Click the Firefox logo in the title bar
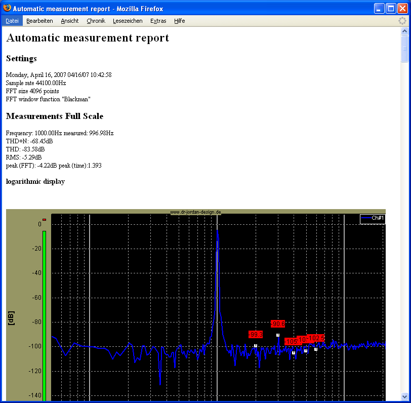Screen dimensions: 411x403 click(7, 8)
